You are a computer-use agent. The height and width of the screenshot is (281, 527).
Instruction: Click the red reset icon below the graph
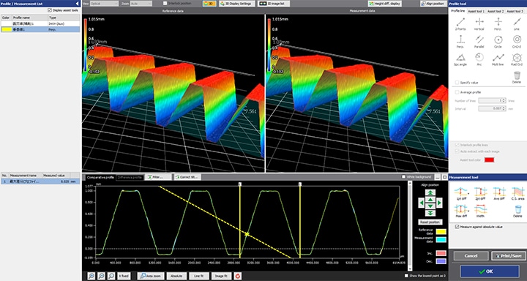(238, 276)
